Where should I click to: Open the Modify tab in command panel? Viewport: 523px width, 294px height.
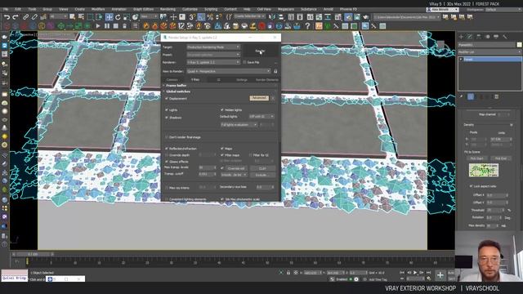[x=470, y=37]
